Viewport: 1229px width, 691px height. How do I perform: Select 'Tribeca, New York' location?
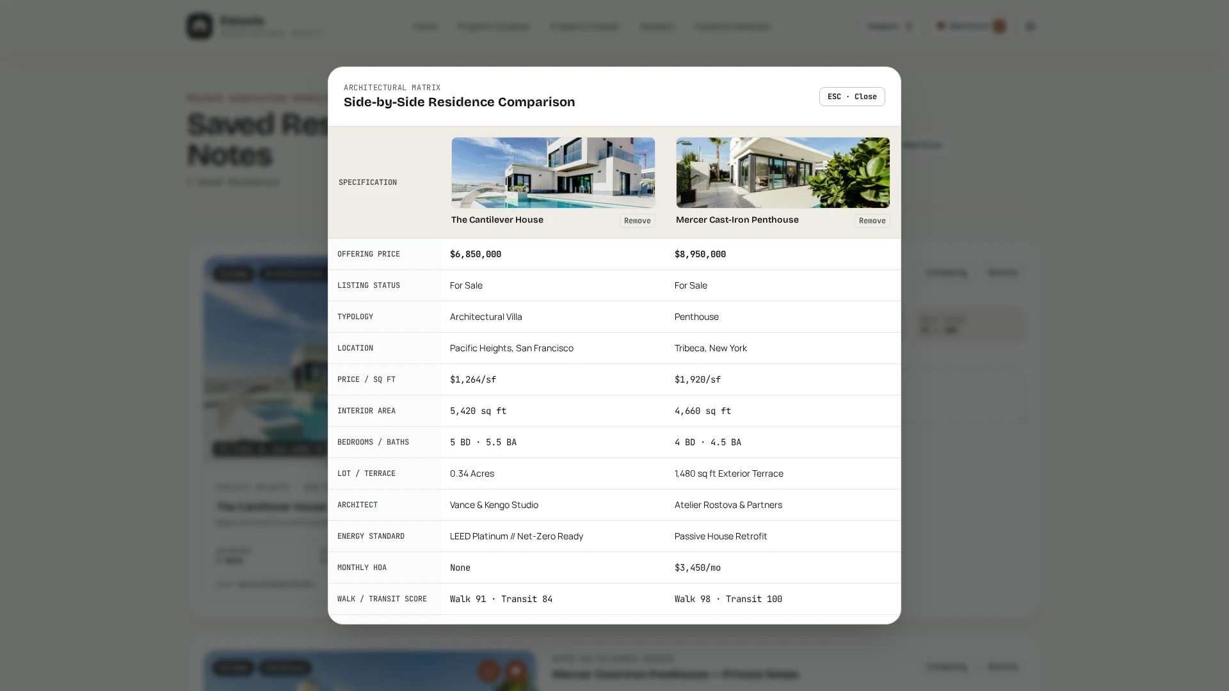711,348
